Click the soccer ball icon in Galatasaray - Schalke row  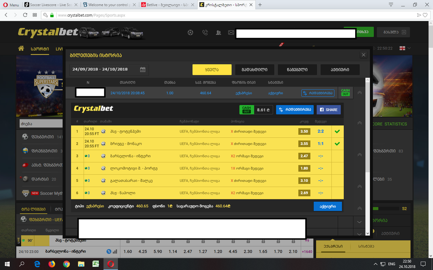[x=103, y=181]
